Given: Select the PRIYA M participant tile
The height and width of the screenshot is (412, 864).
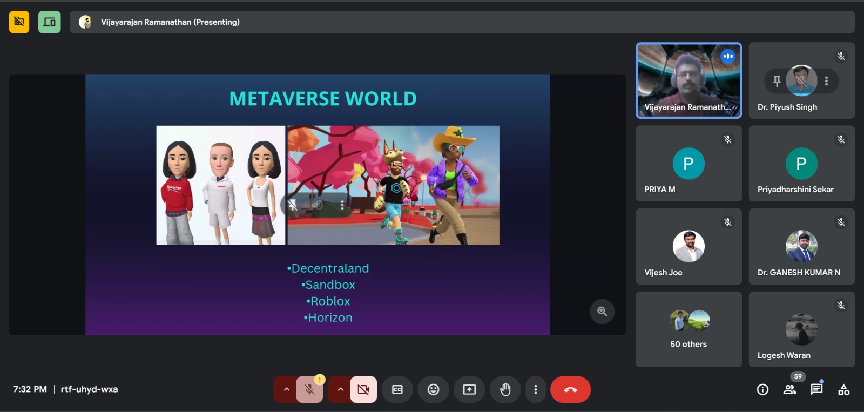Looking at the screenshot, I should pos(688,164).
